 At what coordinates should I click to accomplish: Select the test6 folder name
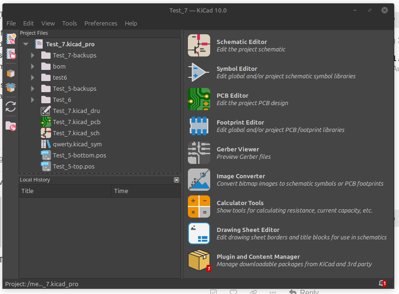pos(60,78)
